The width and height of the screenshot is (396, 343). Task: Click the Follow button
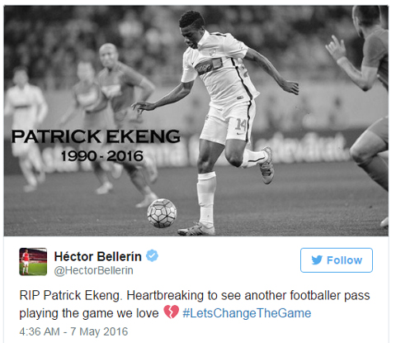point(337,260)
